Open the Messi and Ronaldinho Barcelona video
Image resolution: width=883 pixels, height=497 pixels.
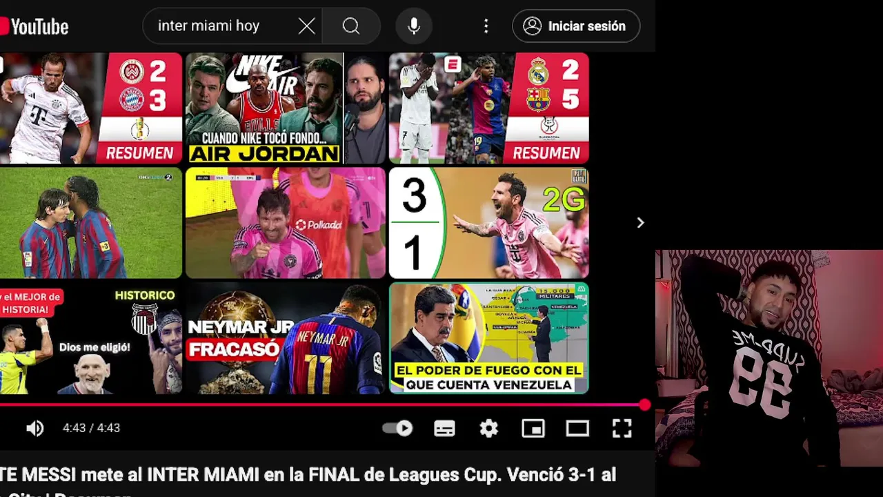[x=91, y=223]
